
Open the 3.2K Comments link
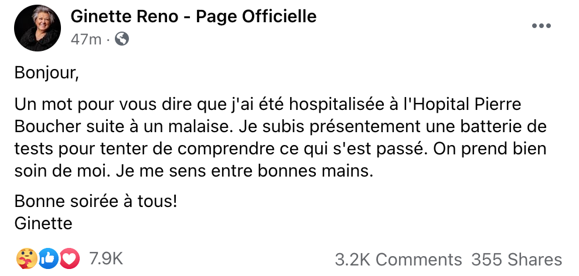[398, 259]
